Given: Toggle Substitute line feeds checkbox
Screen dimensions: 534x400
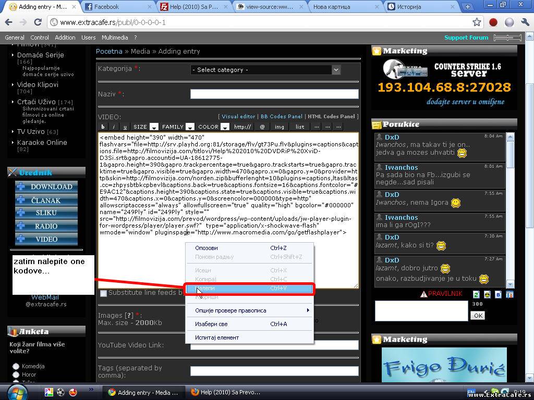Looking at the screenshot, I should click(103, 293).
